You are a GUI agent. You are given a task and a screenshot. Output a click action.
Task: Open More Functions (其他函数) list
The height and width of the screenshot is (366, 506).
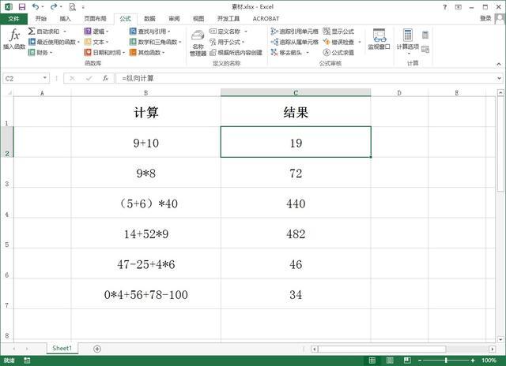(147, 52)
